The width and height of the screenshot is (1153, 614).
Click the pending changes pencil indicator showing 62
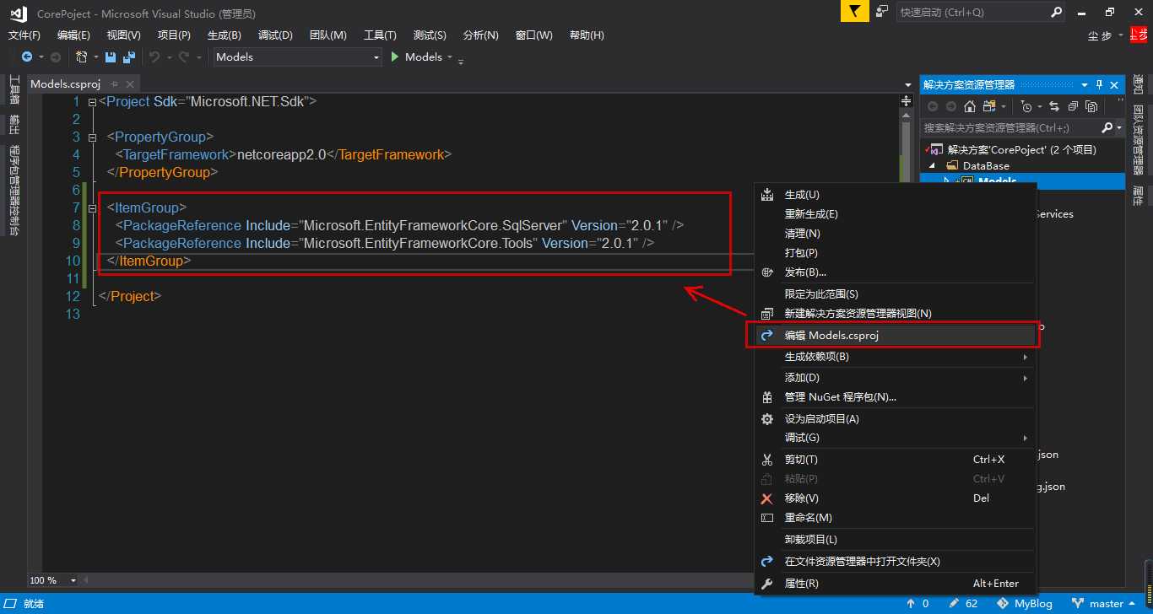click(963, 604)
